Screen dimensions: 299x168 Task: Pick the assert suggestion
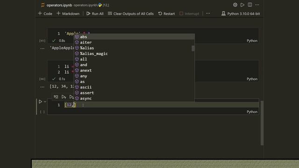[x=134, y=93]
